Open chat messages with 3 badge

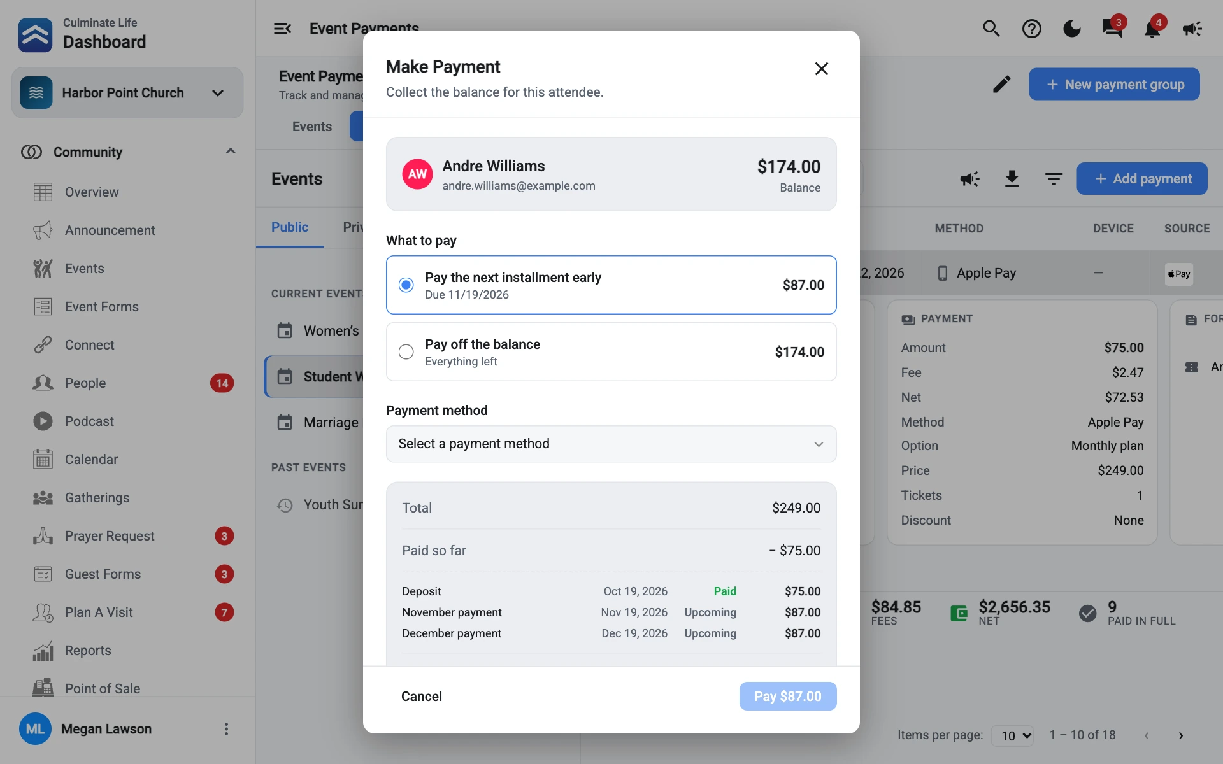(x=1112, y=29)
